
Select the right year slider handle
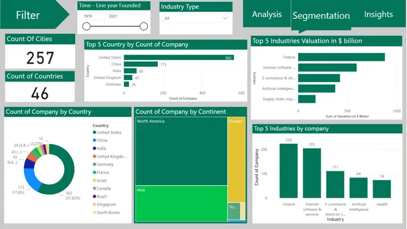click(143, 26)
